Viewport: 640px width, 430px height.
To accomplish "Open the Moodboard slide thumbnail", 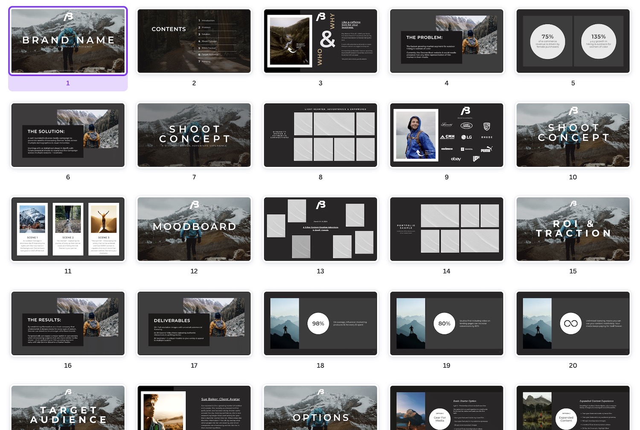I will (x=194, y=229).
